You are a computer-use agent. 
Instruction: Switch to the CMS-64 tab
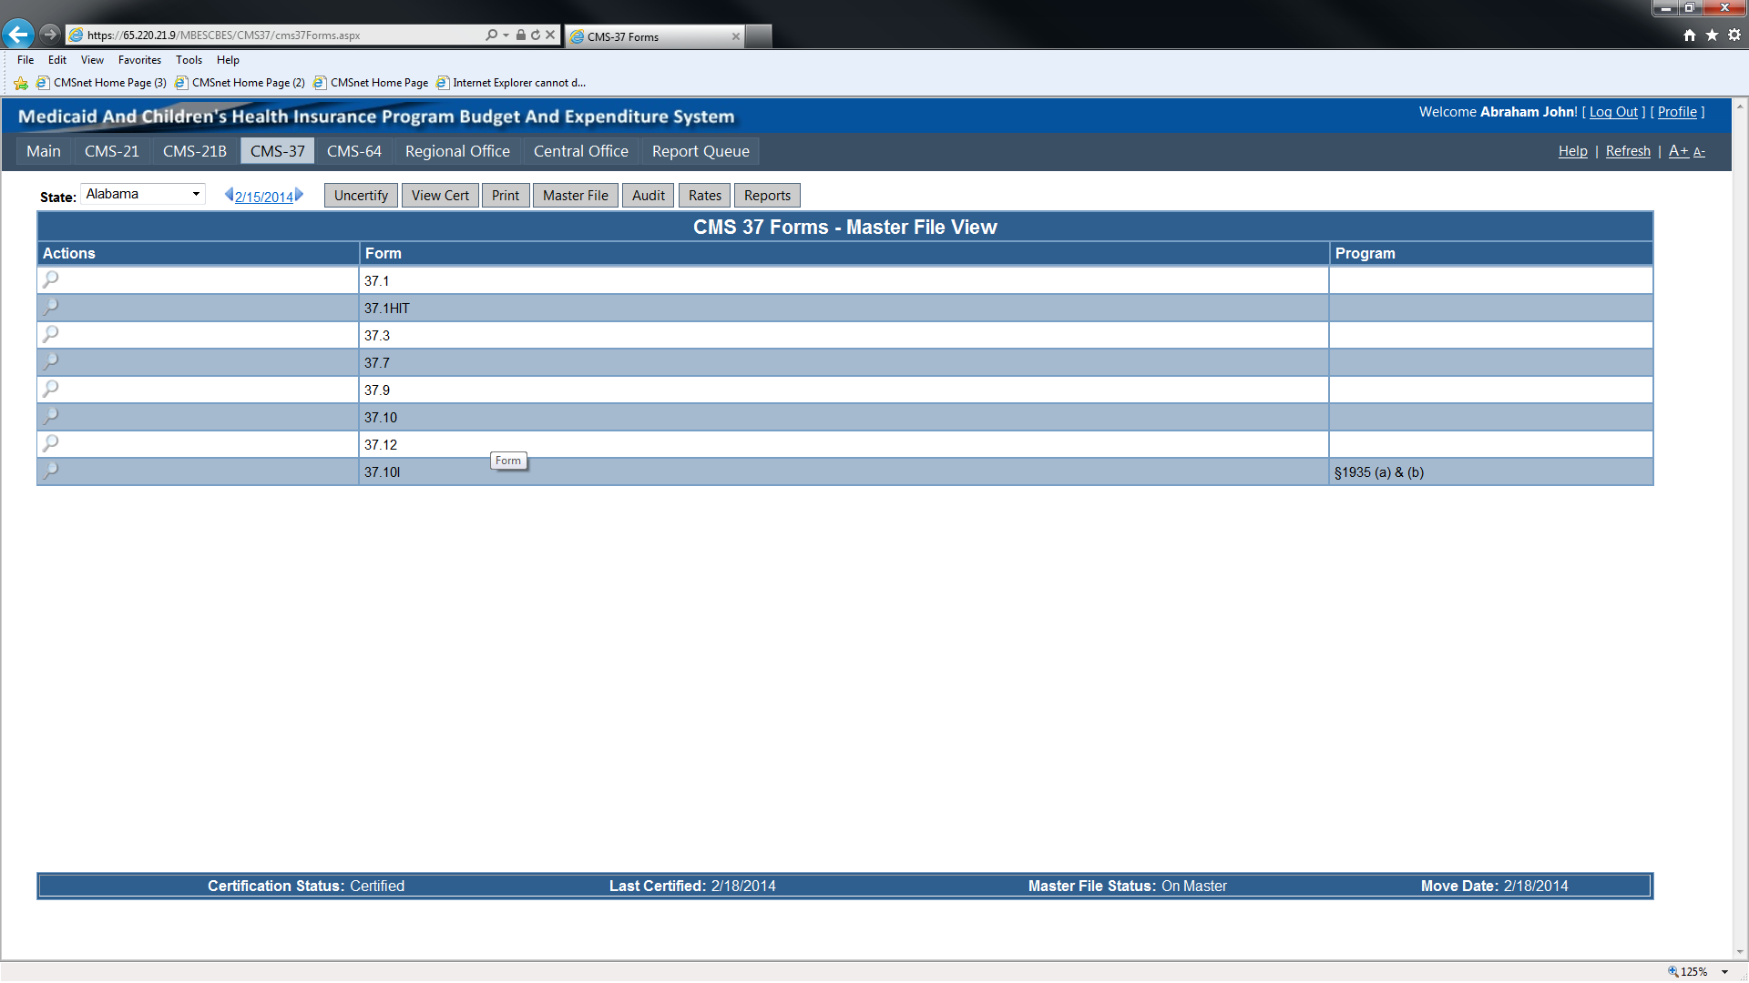(x=353, y=151)
